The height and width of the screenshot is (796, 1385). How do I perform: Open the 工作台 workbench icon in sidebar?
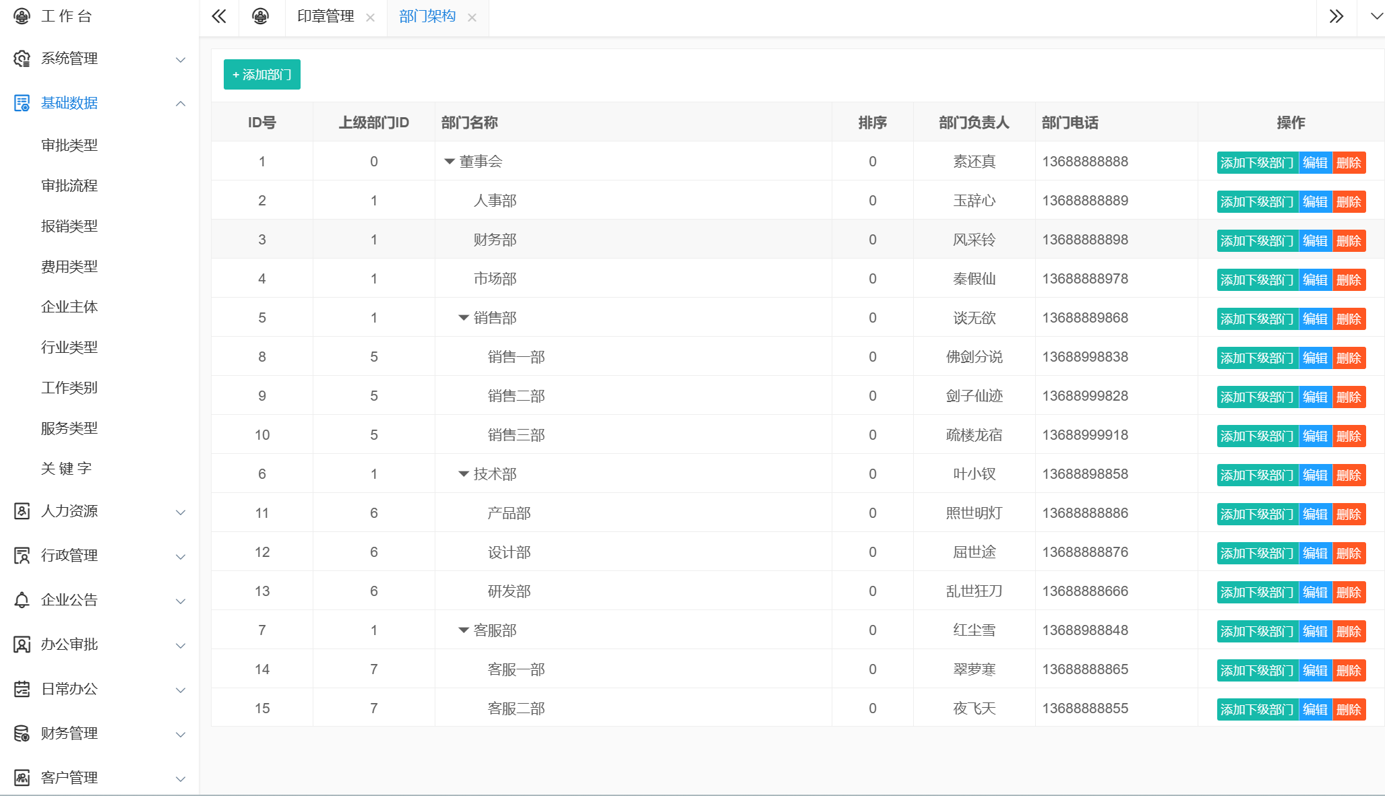[22, 16]
